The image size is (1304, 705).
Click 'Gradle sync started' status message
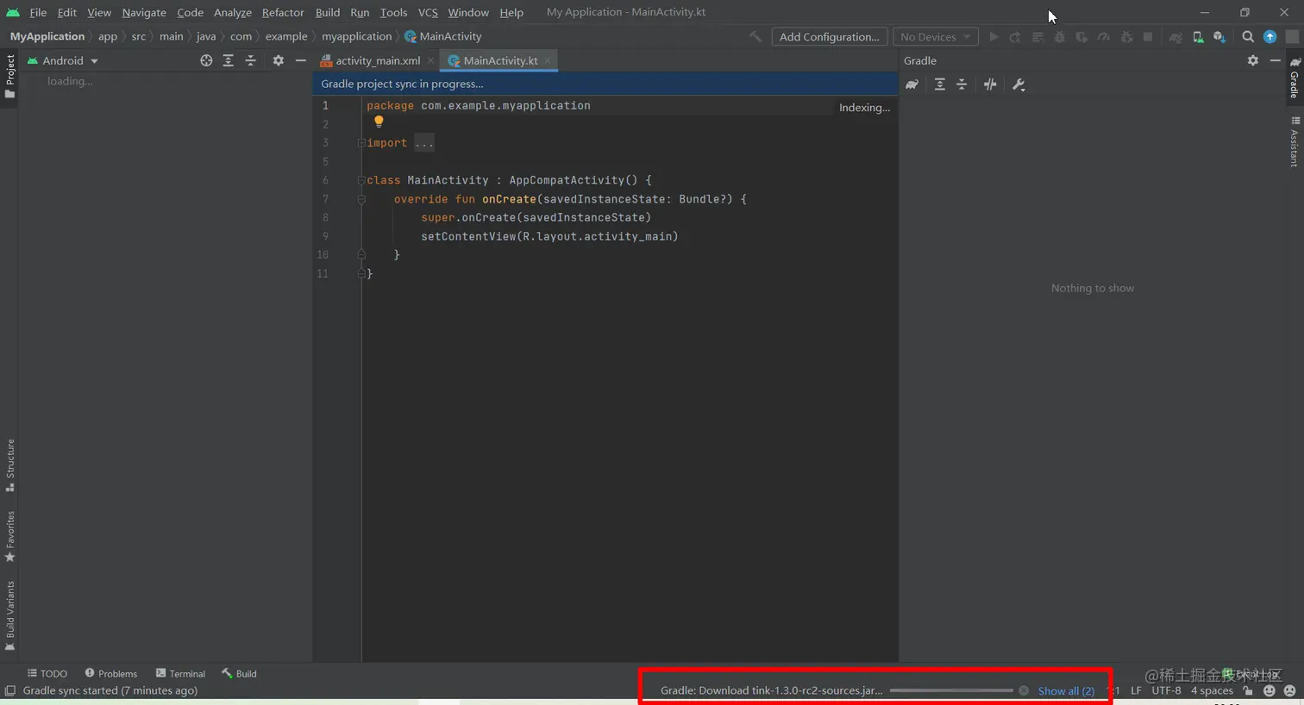click(110, 690)
